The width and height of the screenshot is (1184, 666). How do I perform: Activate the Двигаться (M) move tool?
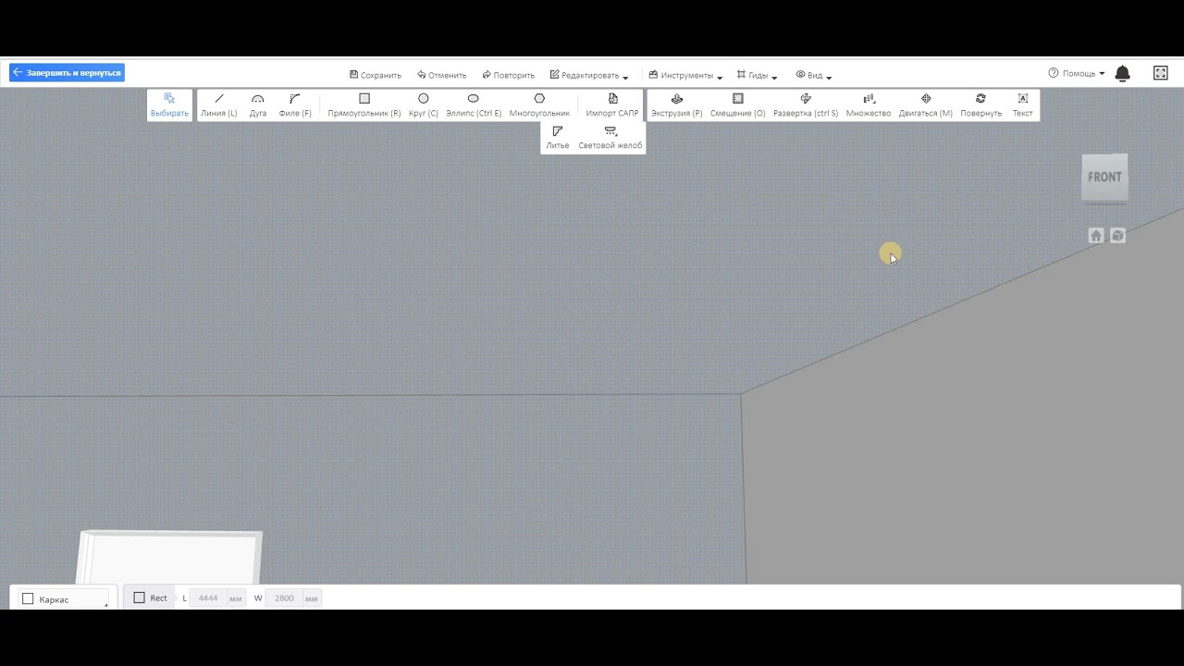(926, 105)
